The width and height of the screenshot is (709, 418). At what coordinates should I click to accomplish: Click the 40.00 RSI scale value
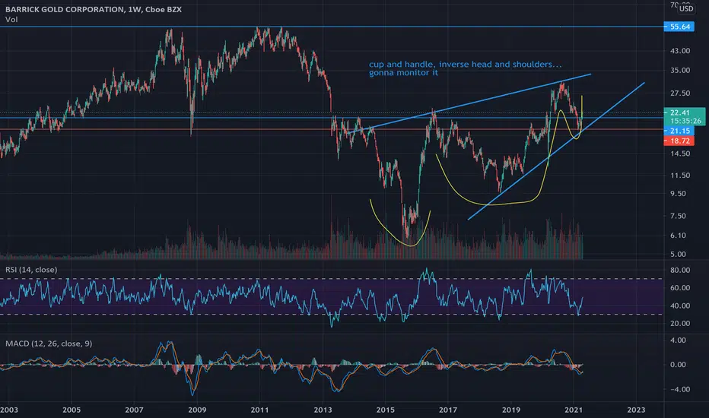(680, 306)
